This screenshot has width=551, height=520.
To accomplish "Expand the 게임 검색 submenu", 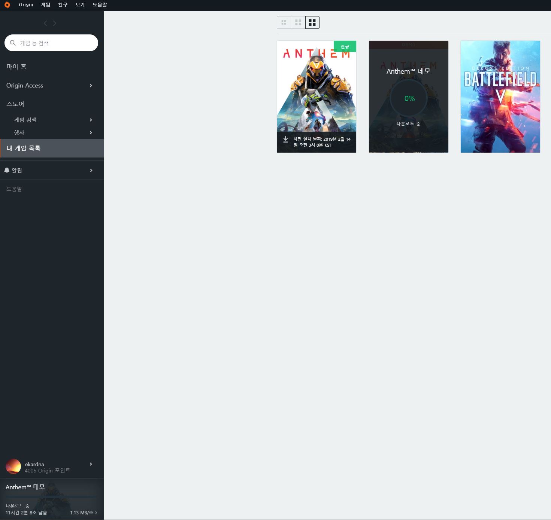I will pyautogui.click(x=91, y=120).
